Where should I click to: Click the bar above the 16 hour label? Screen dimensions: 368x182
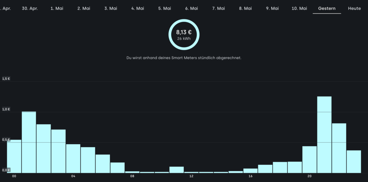(x=250, y=171)
